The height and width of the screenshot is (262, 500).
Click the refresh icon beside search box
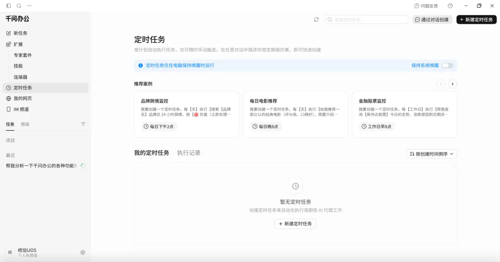316,19
